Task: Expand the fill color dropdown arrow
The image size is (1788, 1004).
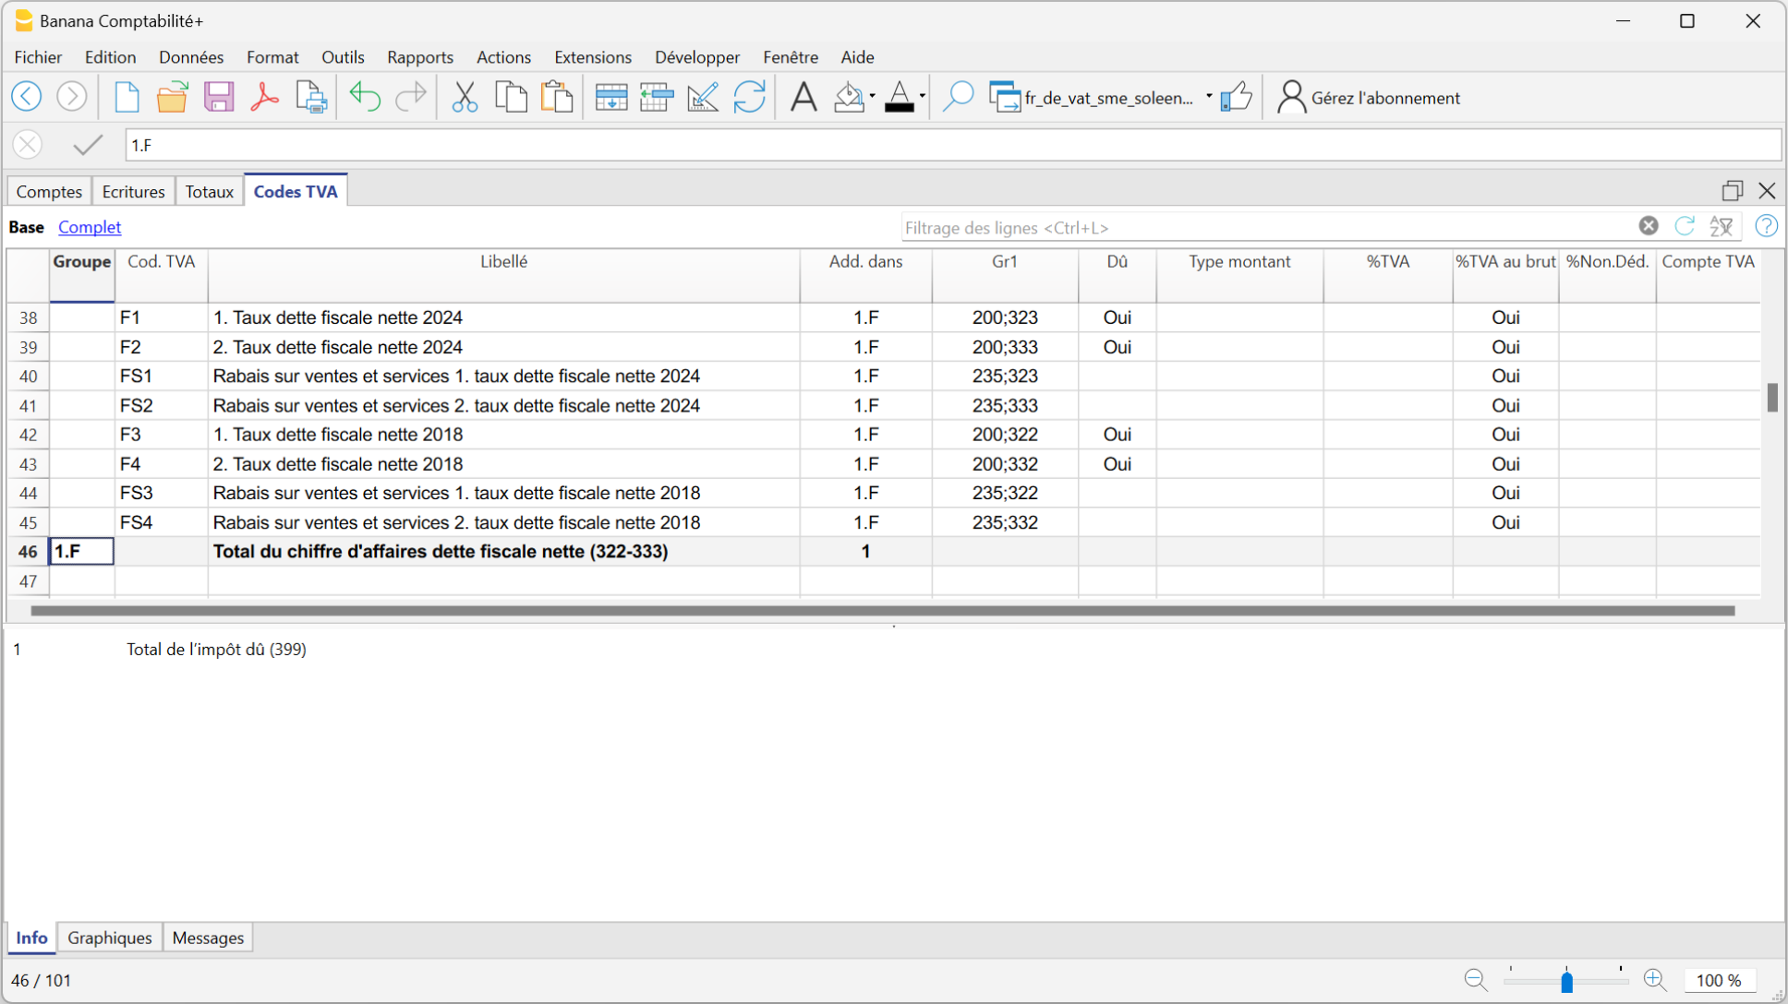Action: click(872, 96)
